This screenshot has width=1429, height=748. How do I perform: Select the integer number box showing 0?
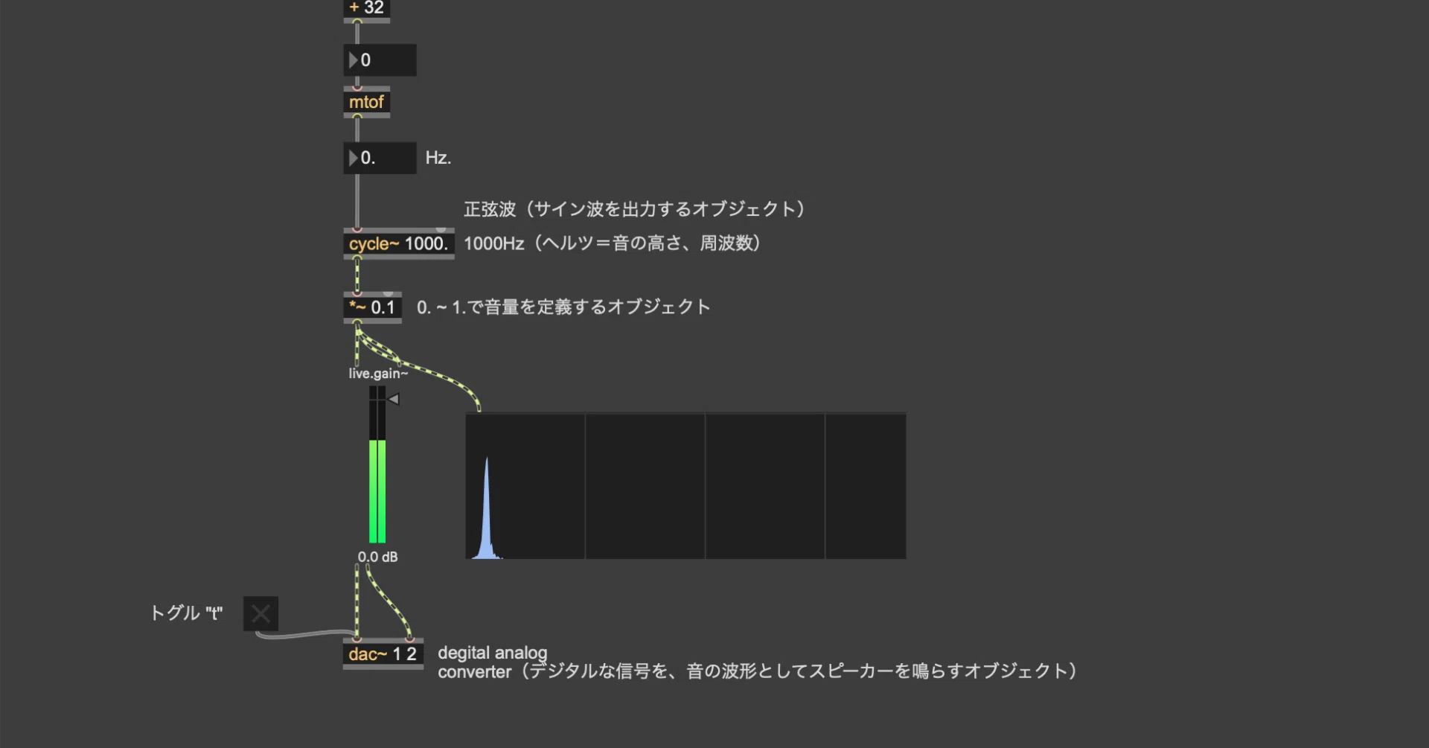pyautogui.click(x=380, y=60)
